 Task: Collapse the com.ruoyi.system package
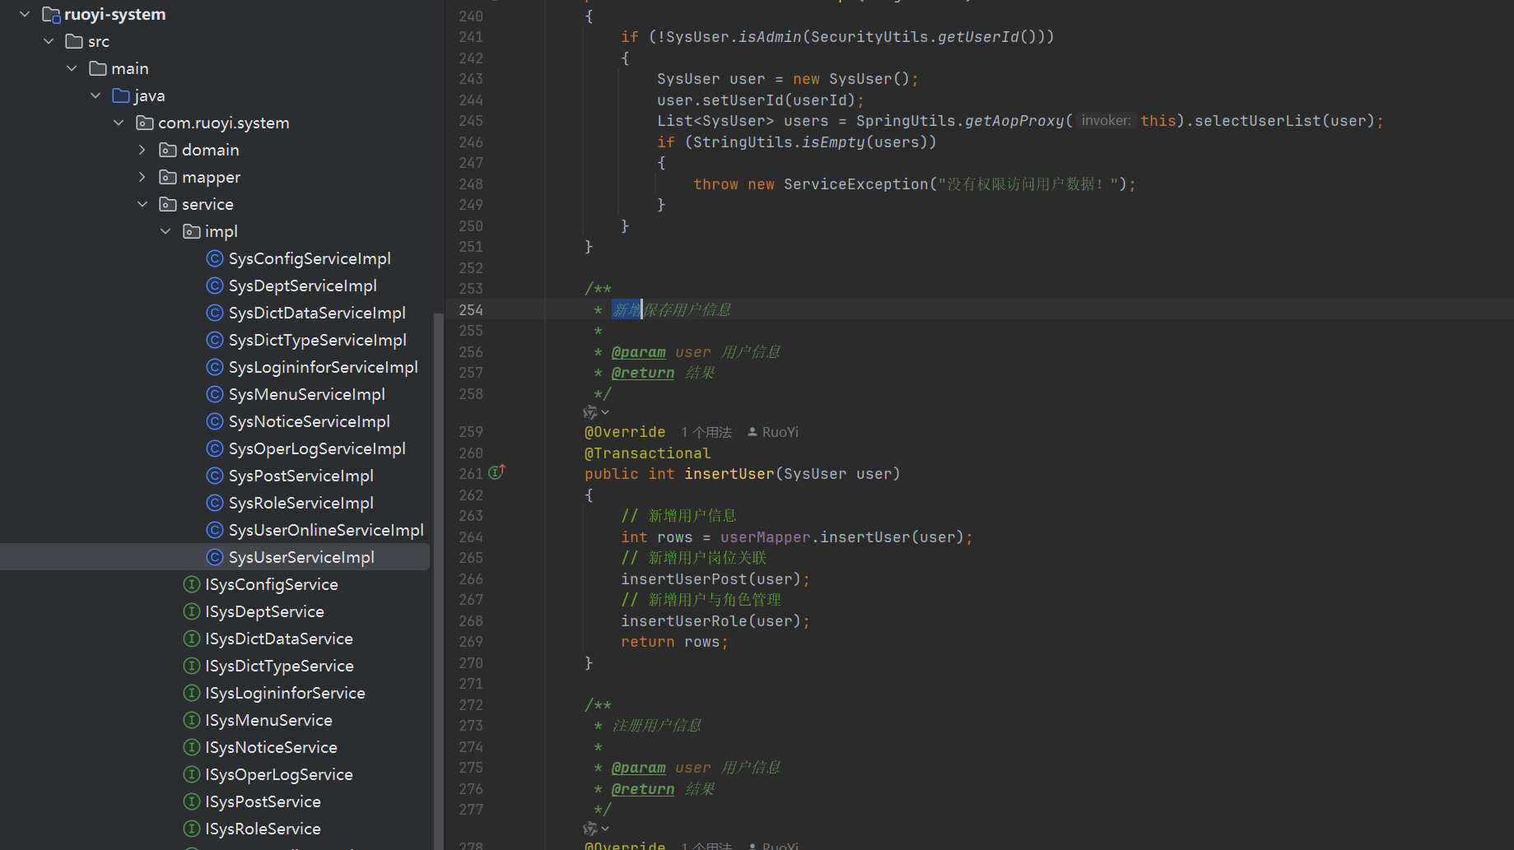pos(119,123)
